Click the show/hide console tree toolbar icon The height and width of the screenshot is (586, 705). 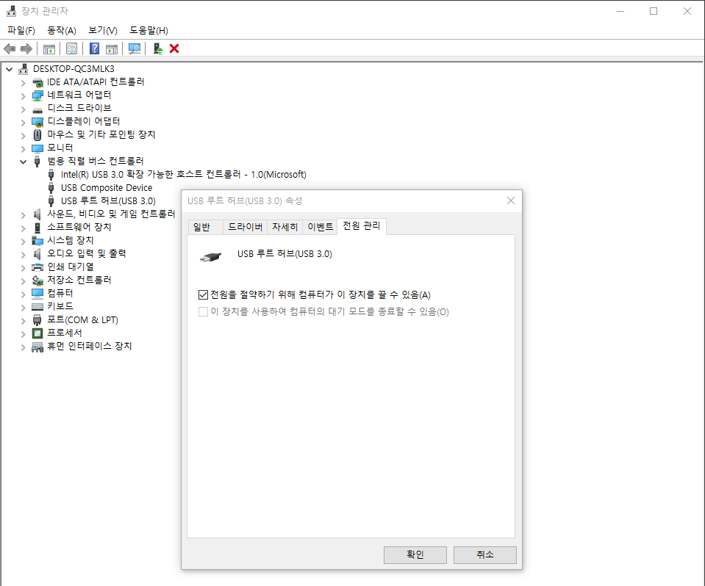(x=49, y=48)
